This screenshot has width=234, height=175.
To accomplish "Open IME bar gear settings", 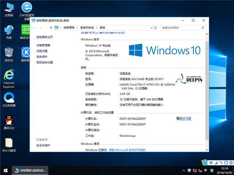I will (231, 163).
